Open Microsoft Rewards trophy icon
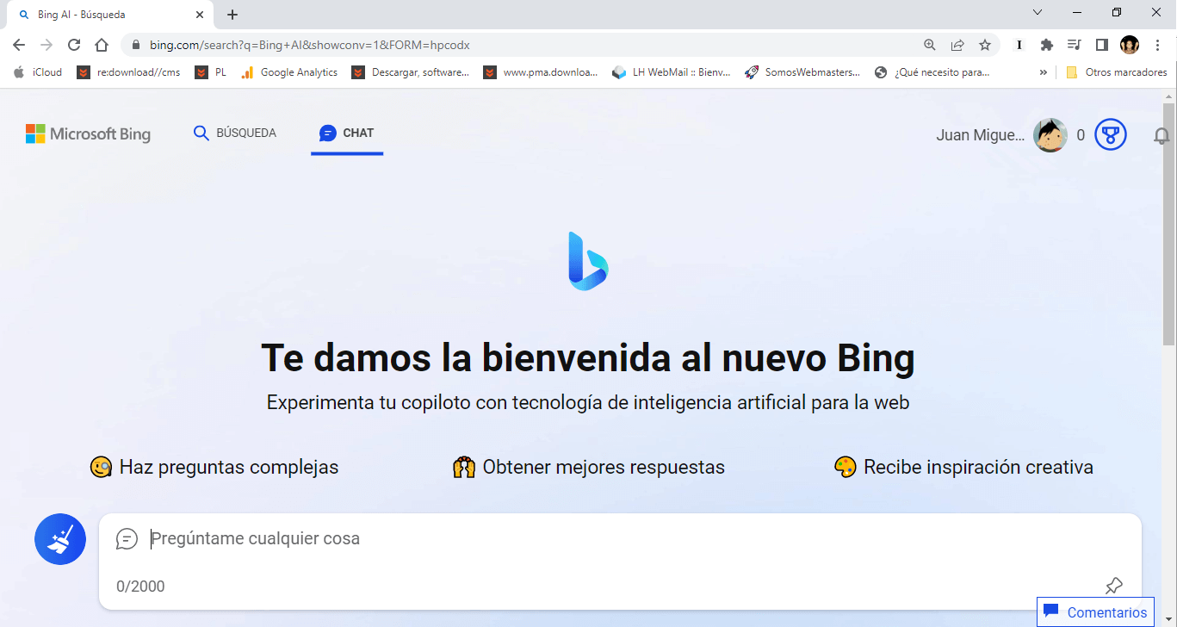 tap(1111, 134)
